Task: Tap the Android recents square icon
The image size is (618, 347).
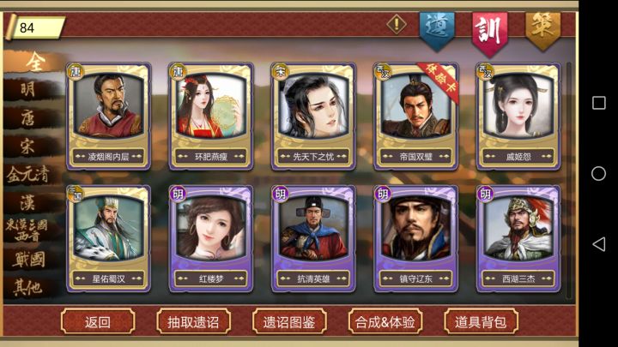Action: [599, 103]
